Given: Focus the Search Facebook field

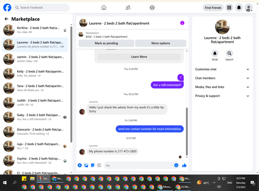Looking at the screenshot, I should [41, 8].
